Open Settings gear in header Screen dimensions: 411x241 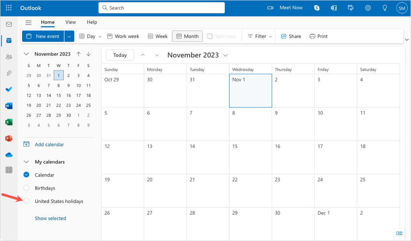click(368, 8)
